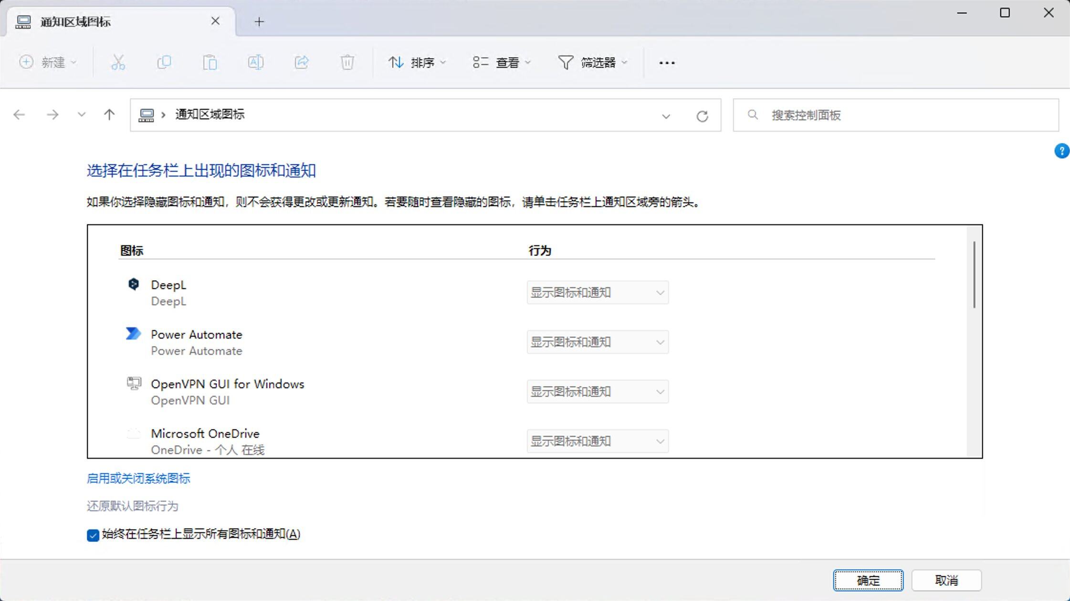Click Microsoft OneDrive row name text
1070x601 pixels.
[205, 434]
